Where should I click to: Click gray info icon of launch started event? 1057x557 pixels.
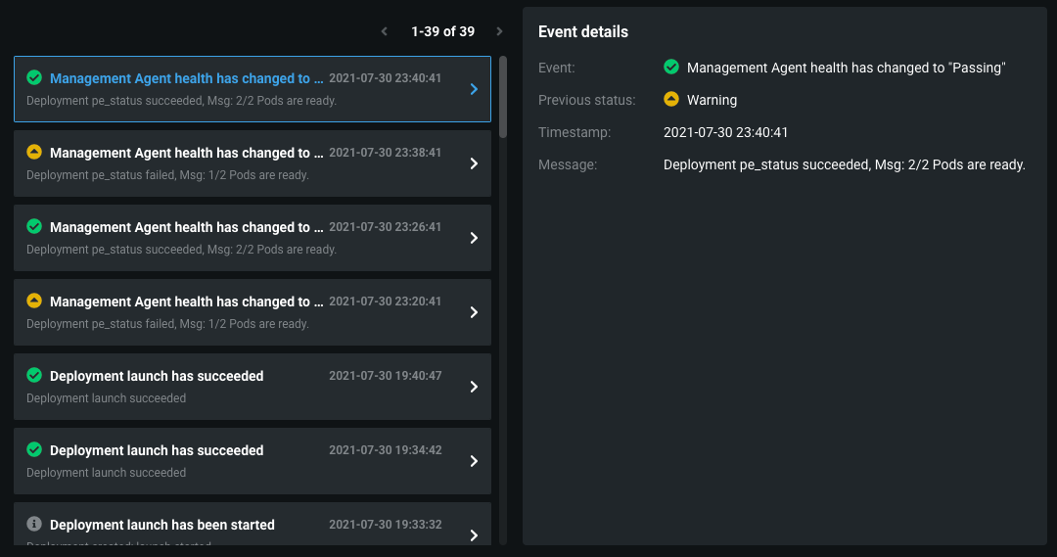coord(34,524)
